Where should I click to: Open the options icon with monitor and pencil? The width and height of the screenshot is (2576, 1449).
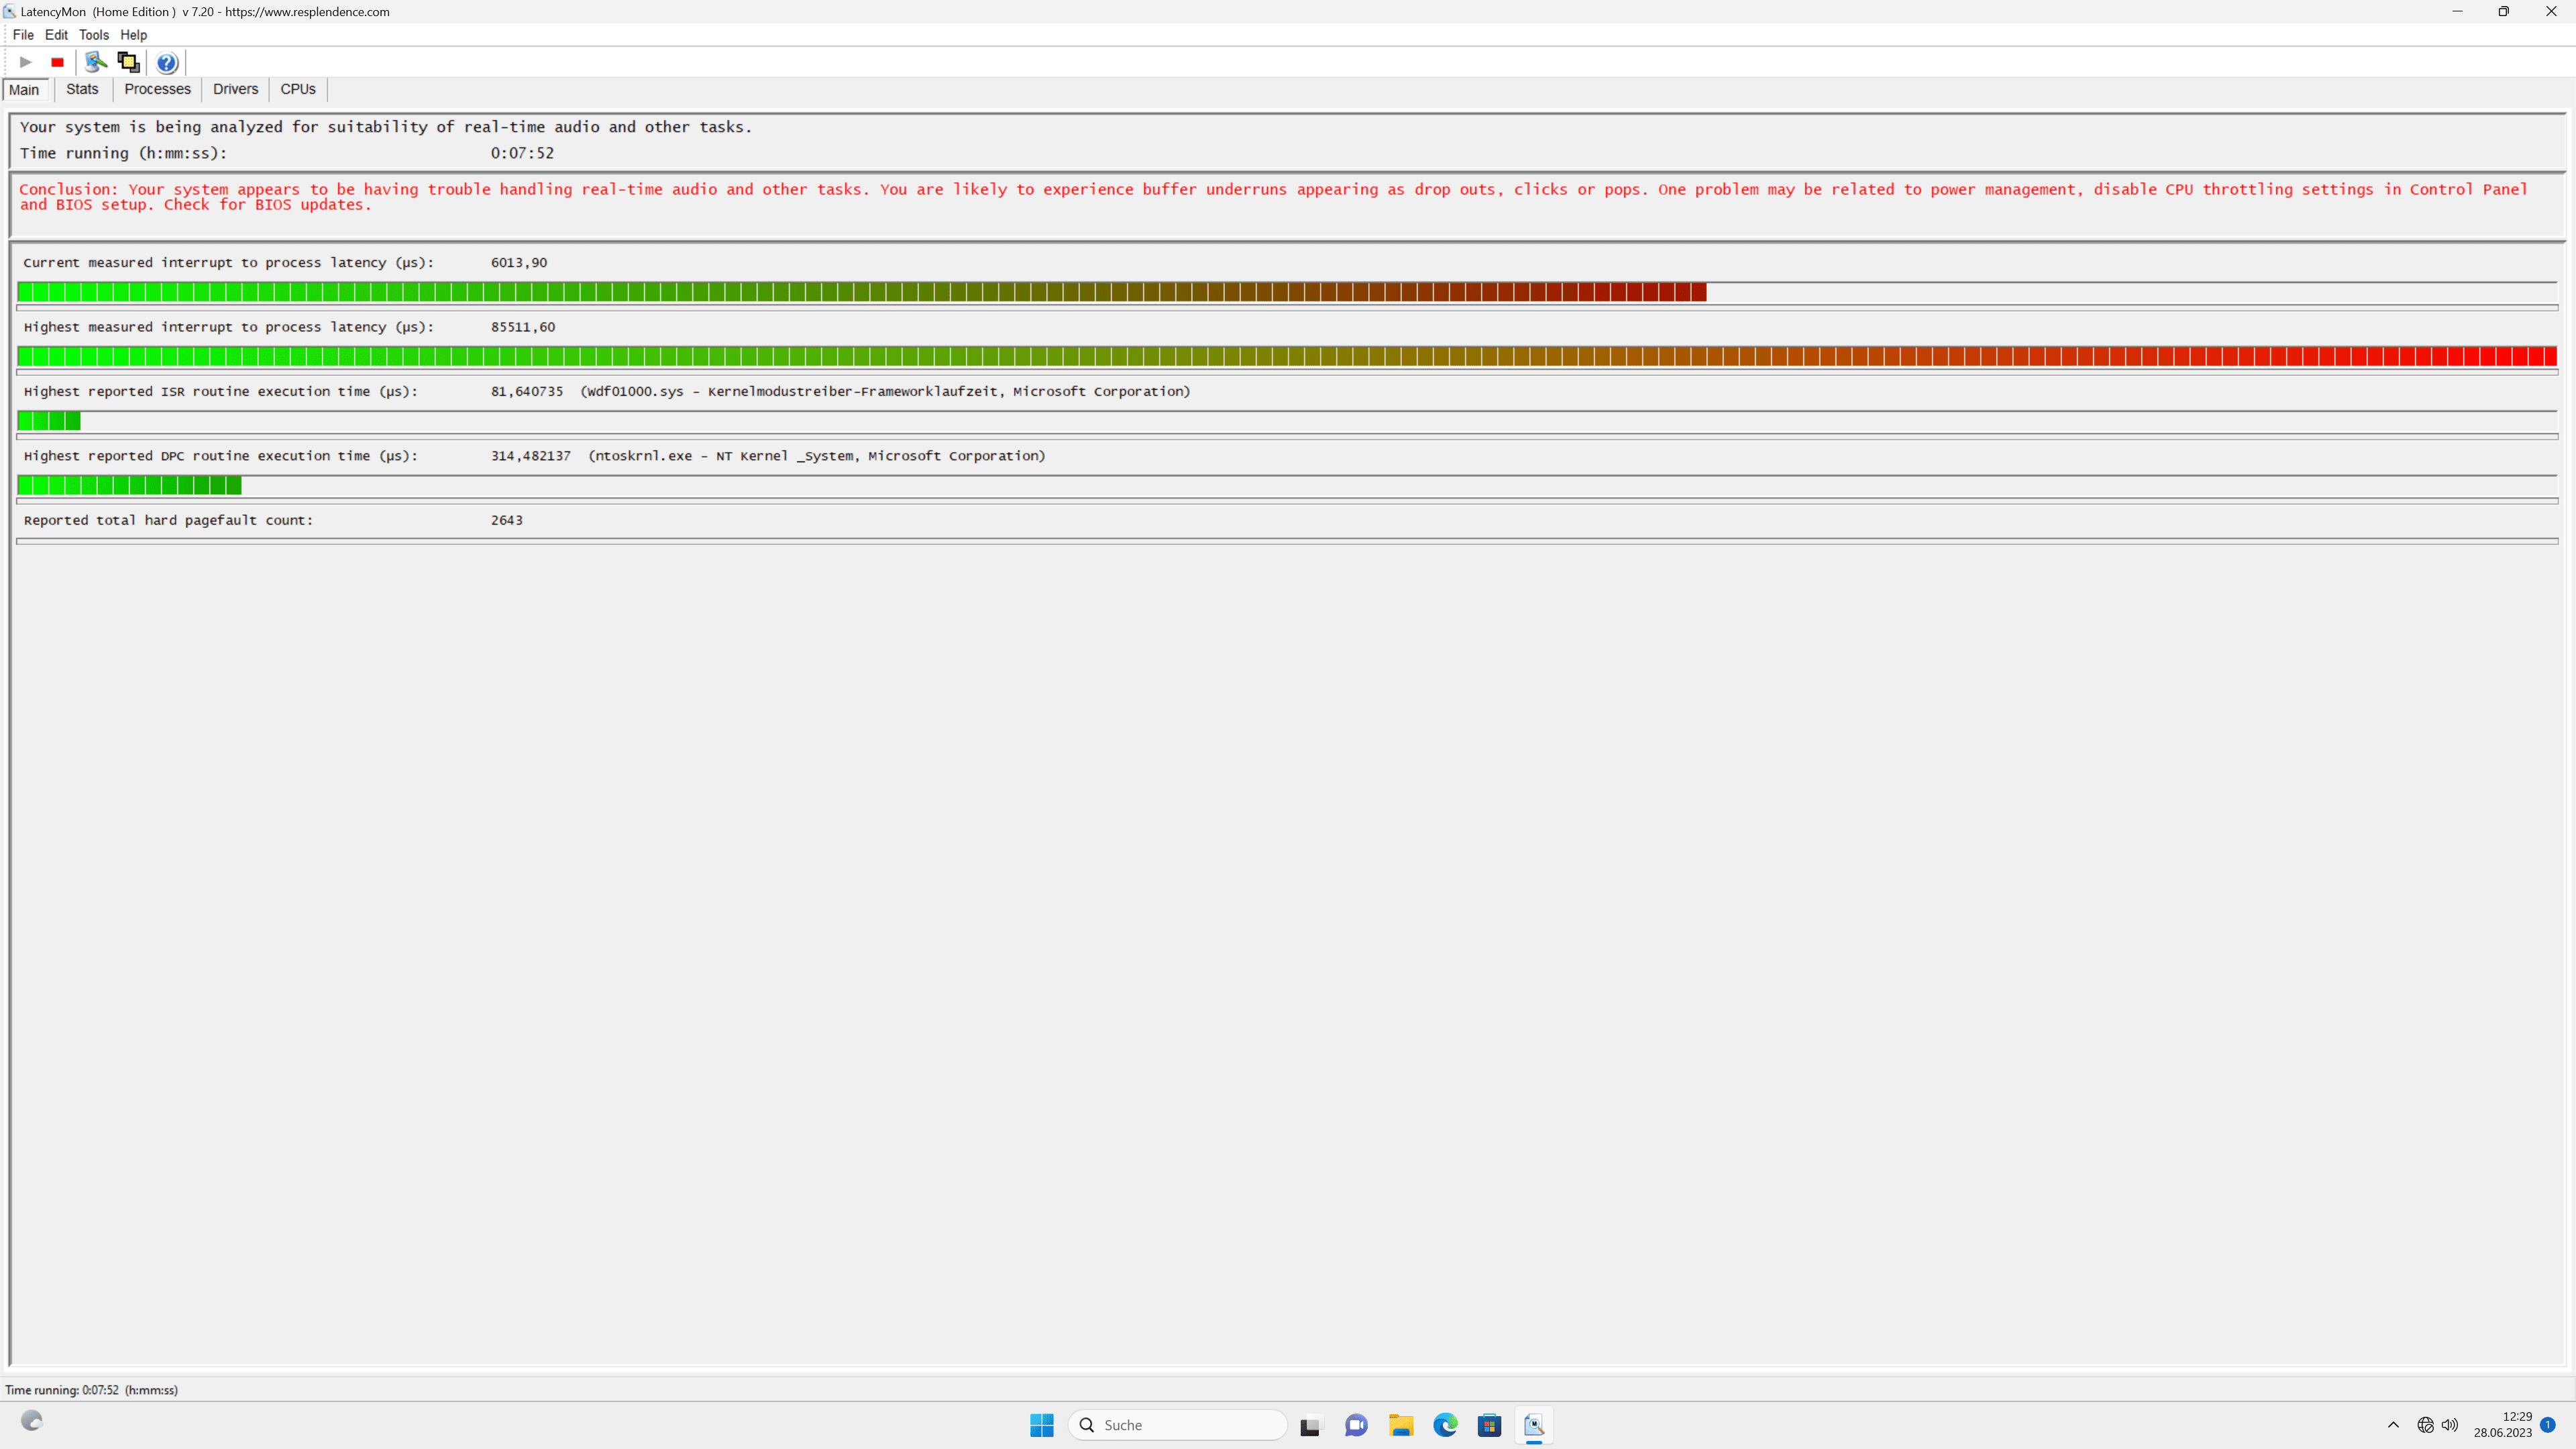coord(95,62)
